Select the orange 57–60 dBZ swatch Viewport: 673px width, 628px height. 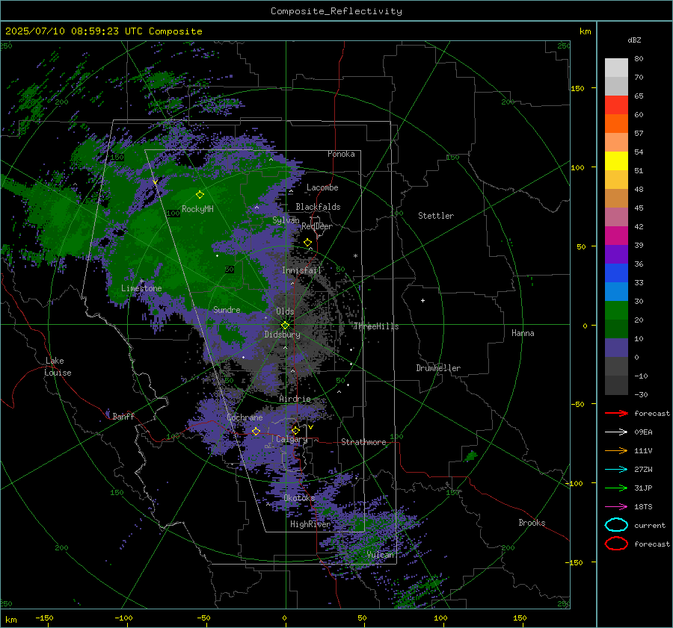(616, 124)
